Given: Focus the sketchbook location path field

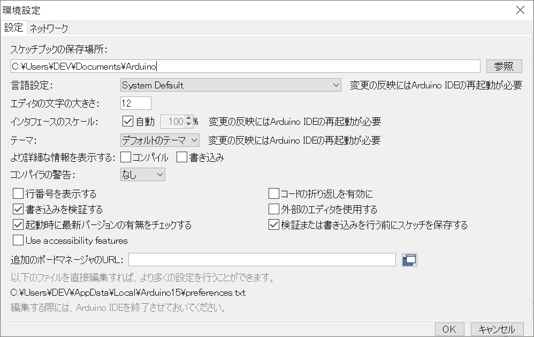Looking at the screenshot, I should click(x=246, y=66).
